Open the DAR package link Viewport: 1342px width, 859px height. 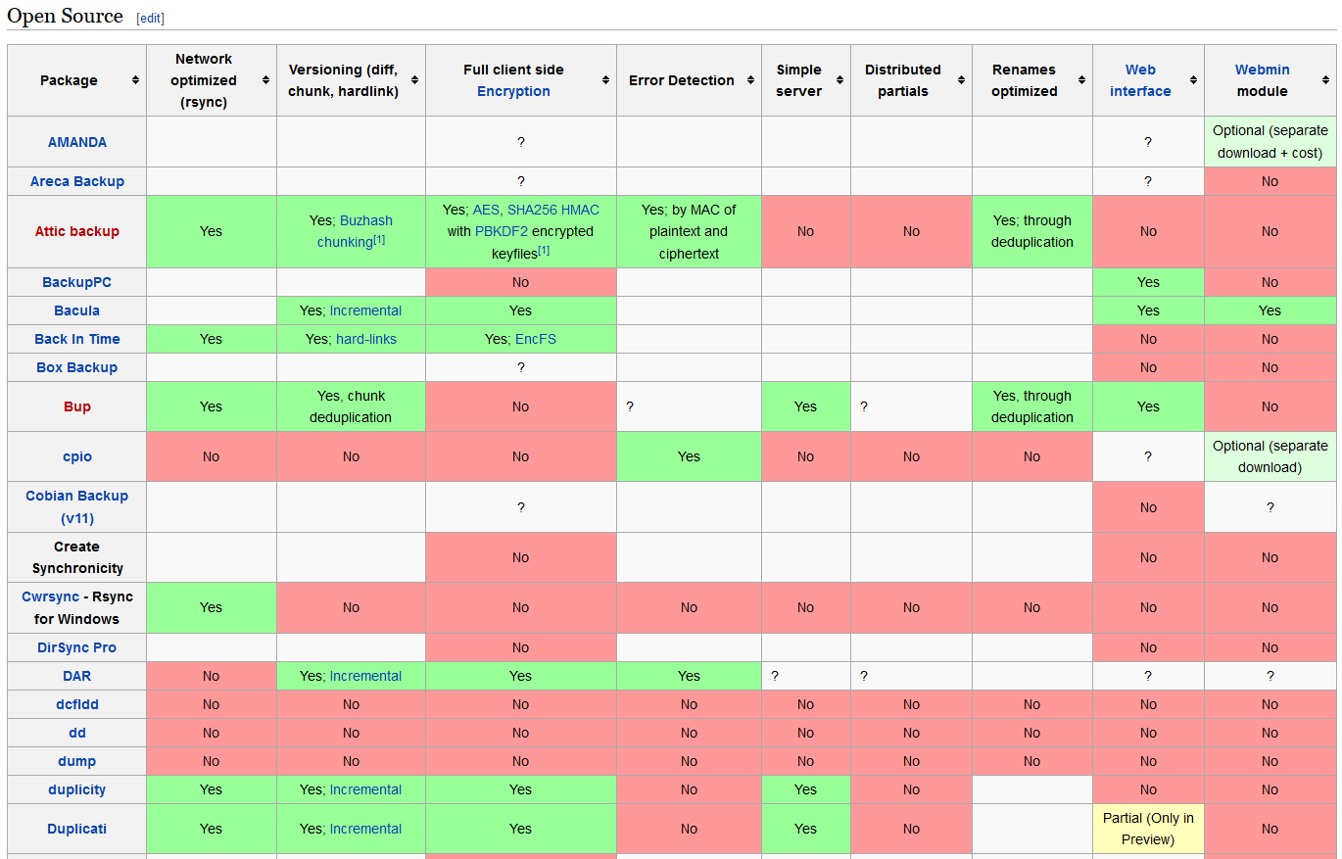tap(77, 676)
